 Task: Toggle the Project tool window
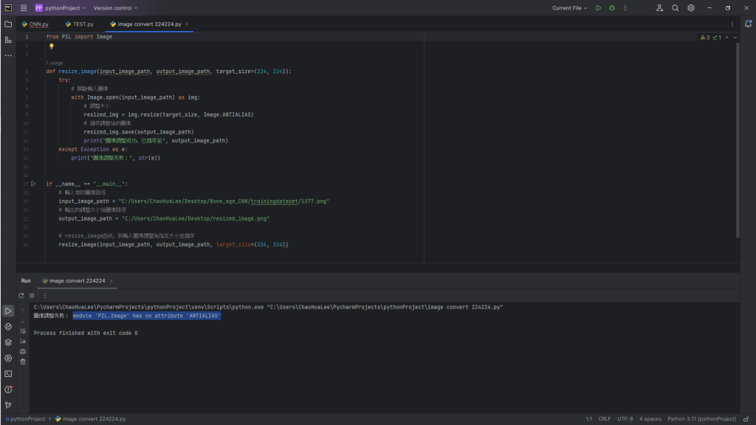8,24
